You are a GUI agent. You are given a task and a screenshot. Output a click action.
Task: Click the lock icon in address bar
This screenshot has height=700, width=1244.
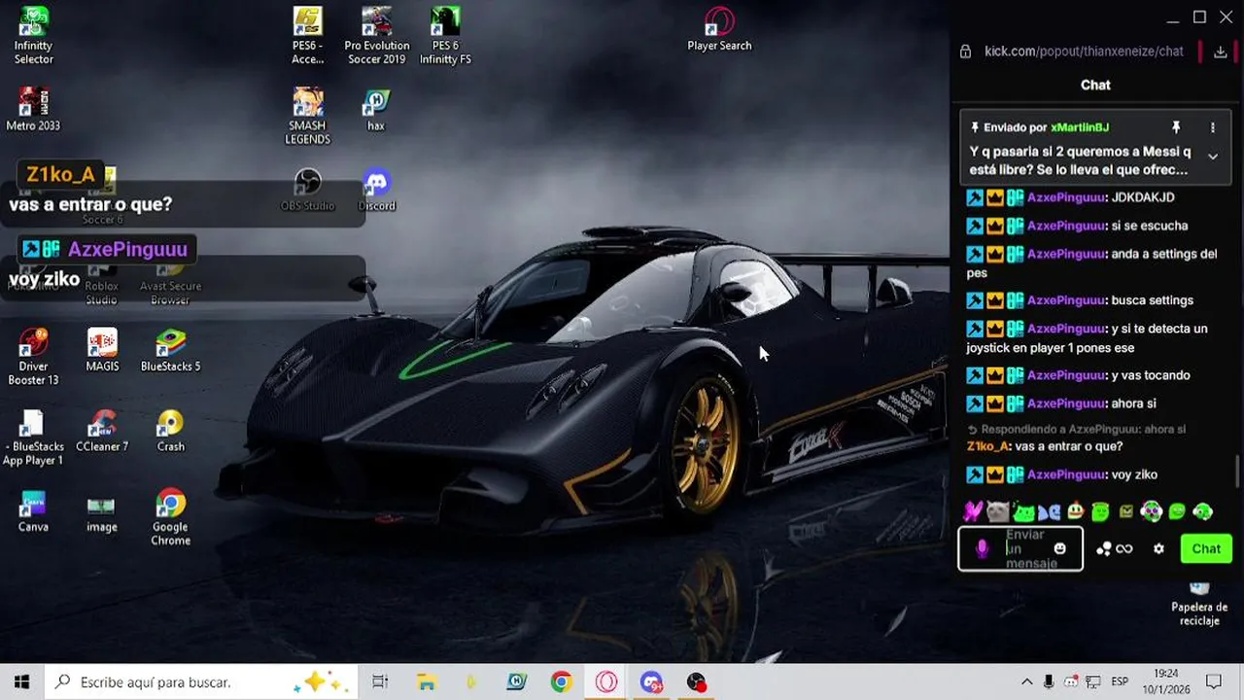tap(965, 52)
